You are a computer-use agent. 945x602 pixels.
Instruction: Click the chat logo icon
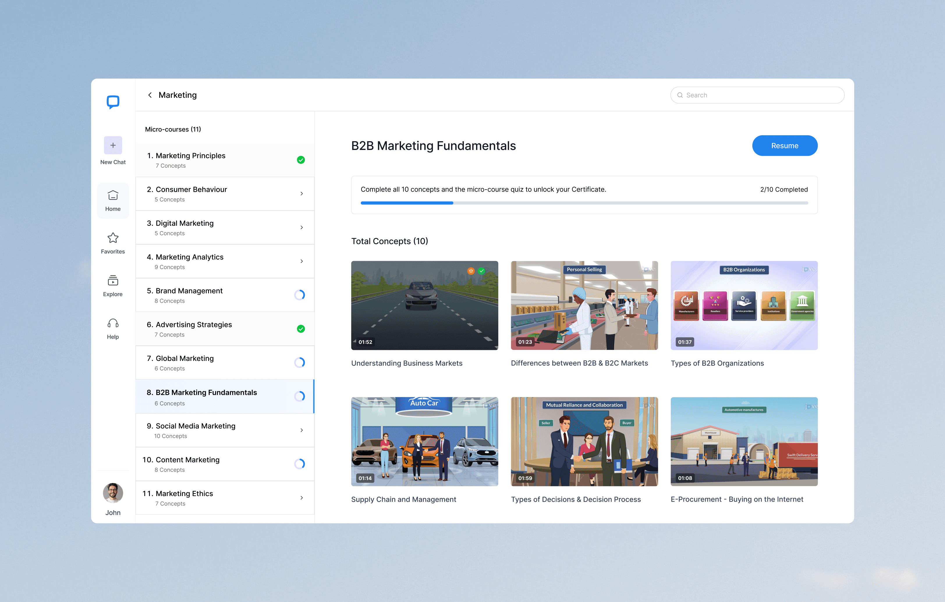pos(113,102)
